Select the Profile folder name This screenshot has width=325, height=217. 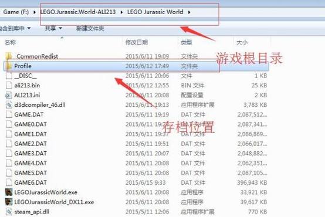pyautogui.click(x=23, y=66)
